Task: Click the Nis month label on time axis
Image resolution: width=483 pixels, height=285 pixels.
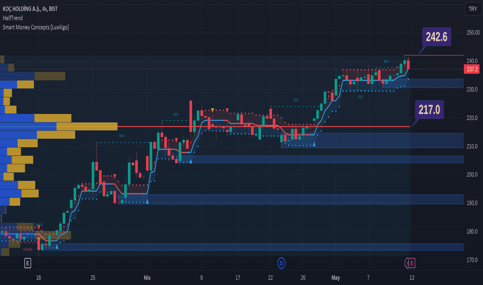Action: tap(147, 278)
